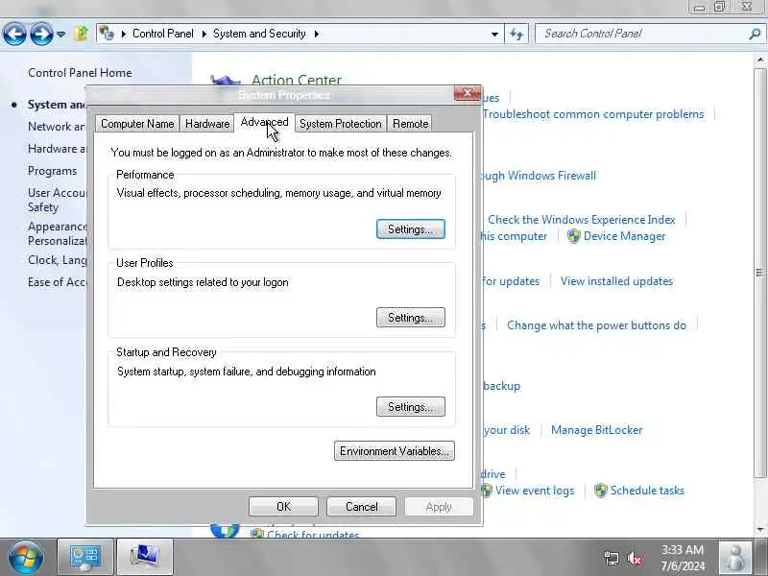The image size is (768, 576).
Task: Click Restore Down on Control Panel window
Action: pyautogui.click(x=719, y=7)
